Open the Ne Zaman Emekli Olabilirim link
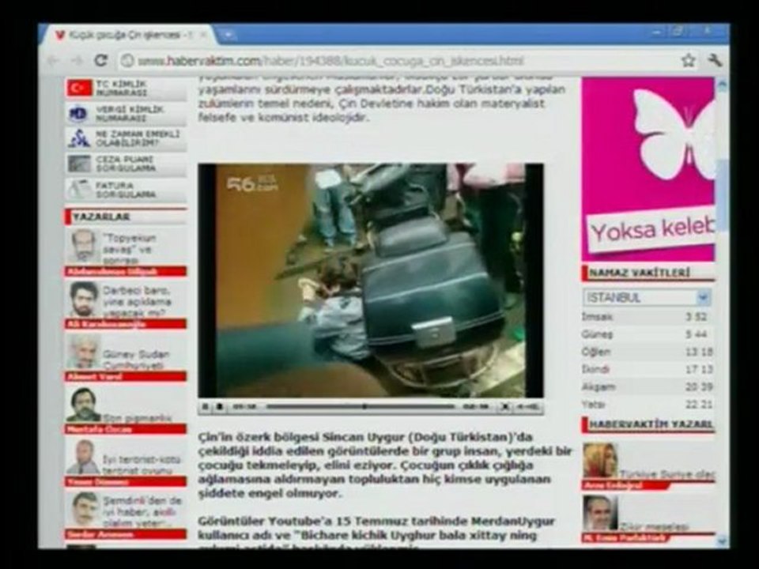This screenshot has height=569, width=759. 126,139
